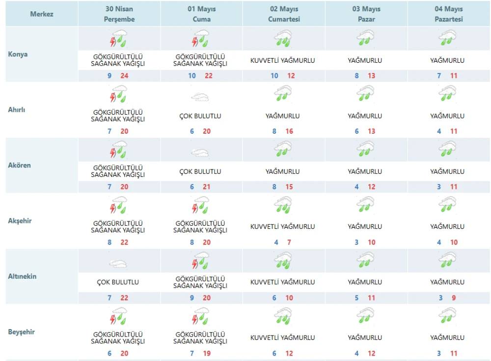Select Akören's cloud icon under 01 Mayıs Cuma
This screenshot has height=361, width=491.
click(200, 152)
